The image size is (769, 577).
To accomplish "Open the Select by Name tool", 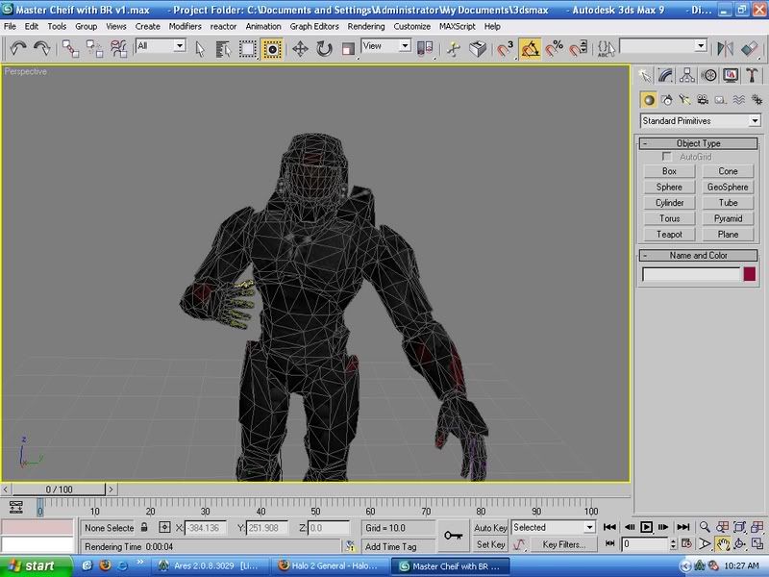I will click(223, 49).
